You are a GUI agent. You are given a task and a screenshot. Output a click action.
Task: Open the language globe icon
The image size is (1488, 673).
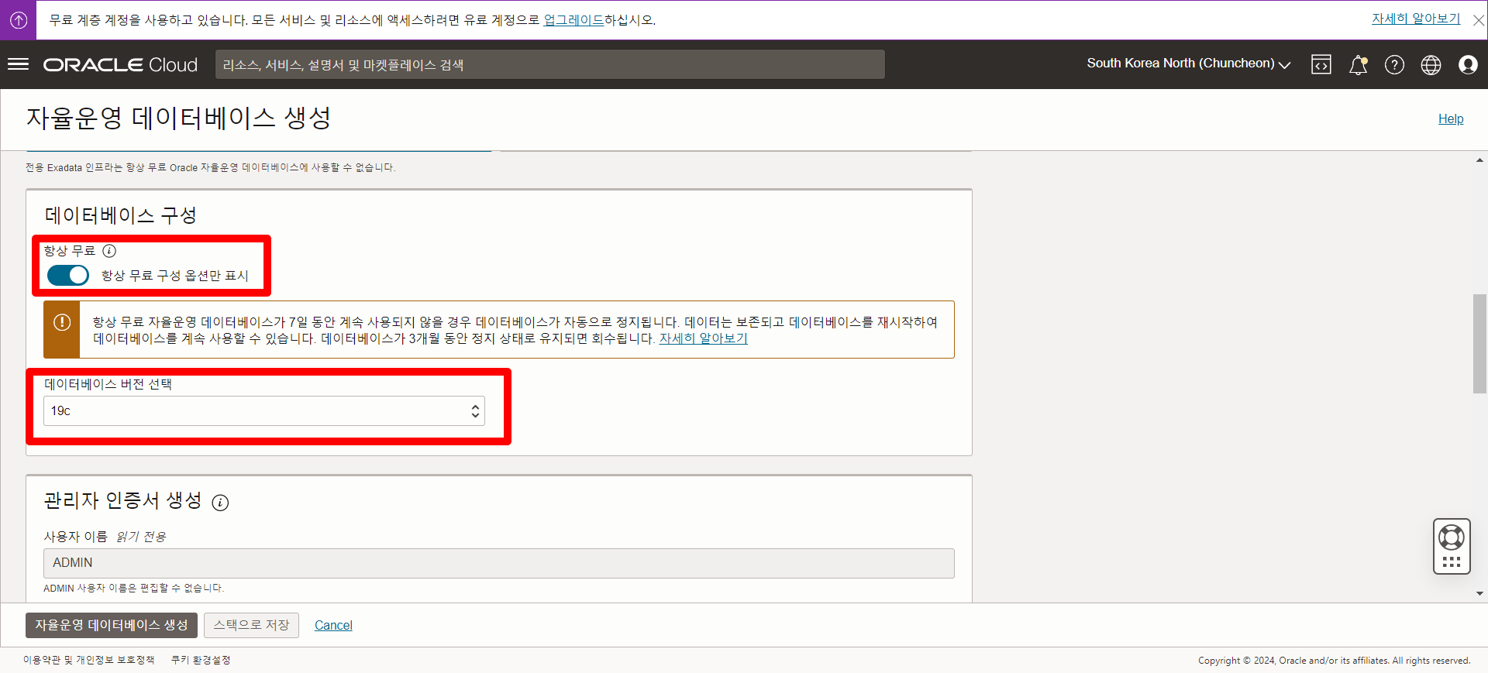[x=1431, y=65]
